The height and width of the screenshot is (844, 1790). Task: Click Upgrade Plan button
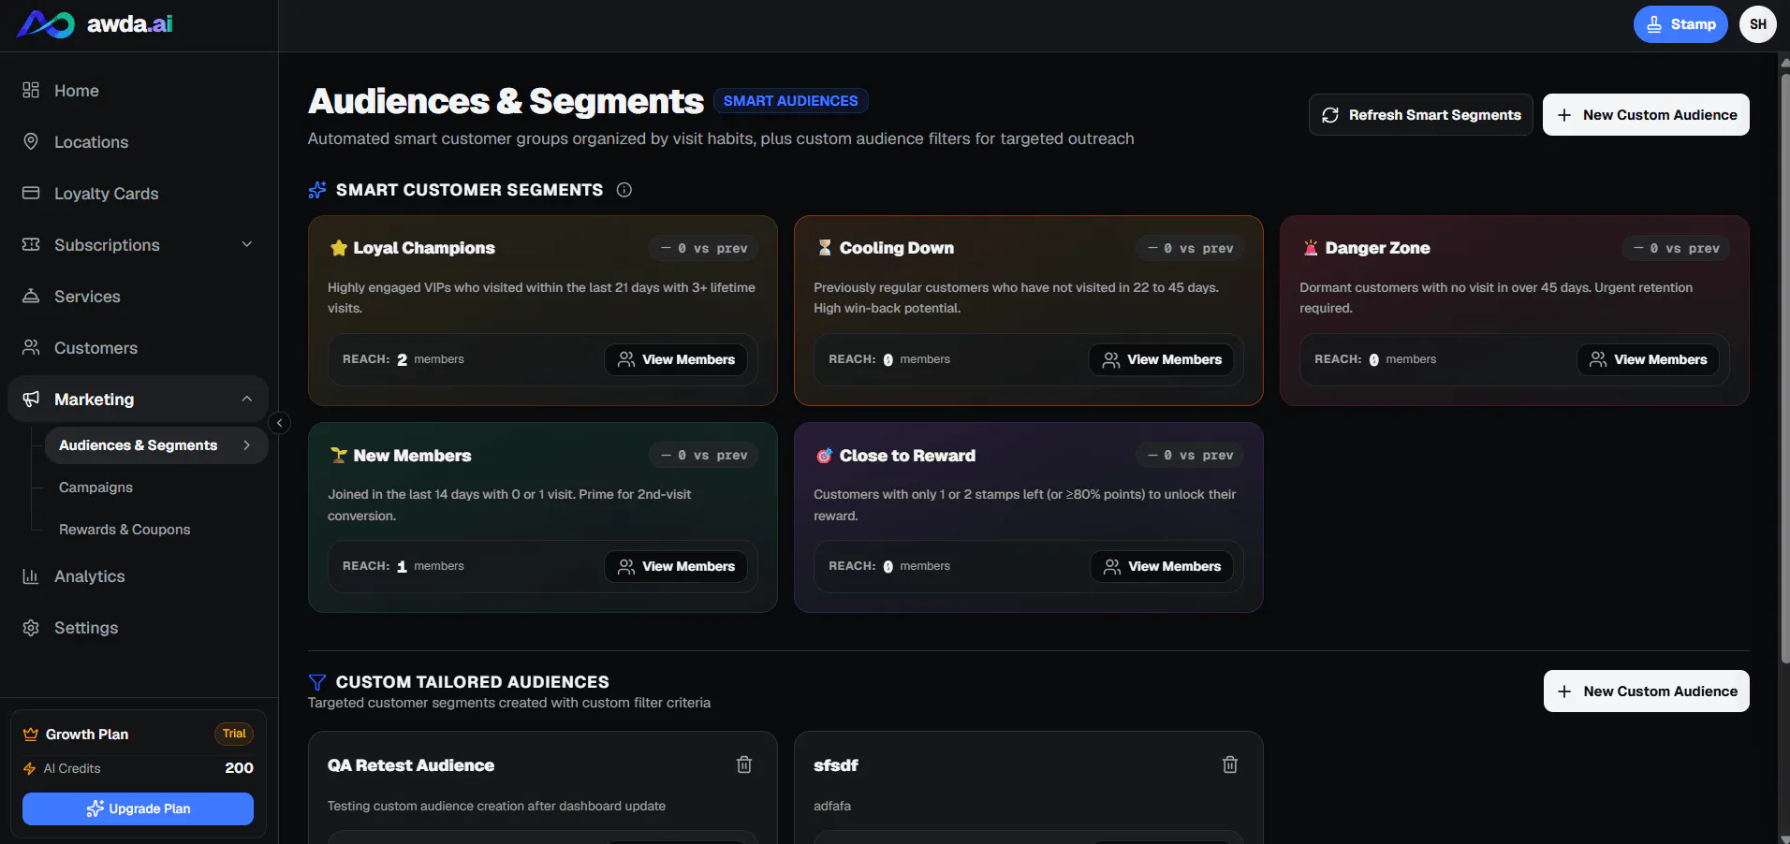(x=138, y=808)
